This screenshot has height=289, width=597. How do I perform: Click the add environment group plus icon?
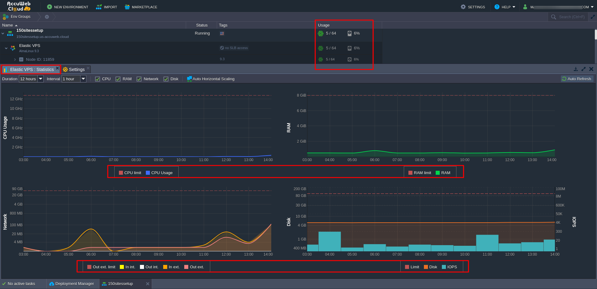click(47, 17)
